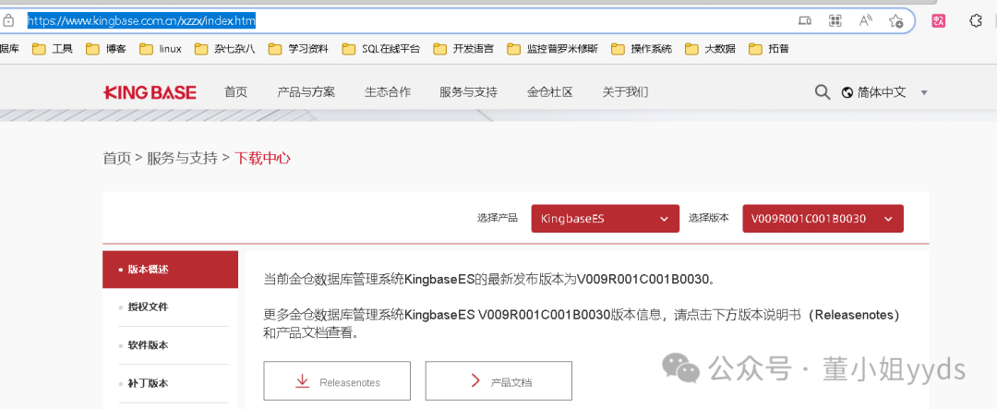This screenshot has height=409, width=997.
Task: Open the V009R001C001B0030 version dropdown
Action: tap(822, 219)
